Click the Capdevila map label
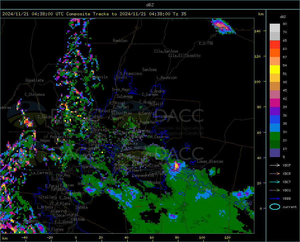 pos(98,77)
